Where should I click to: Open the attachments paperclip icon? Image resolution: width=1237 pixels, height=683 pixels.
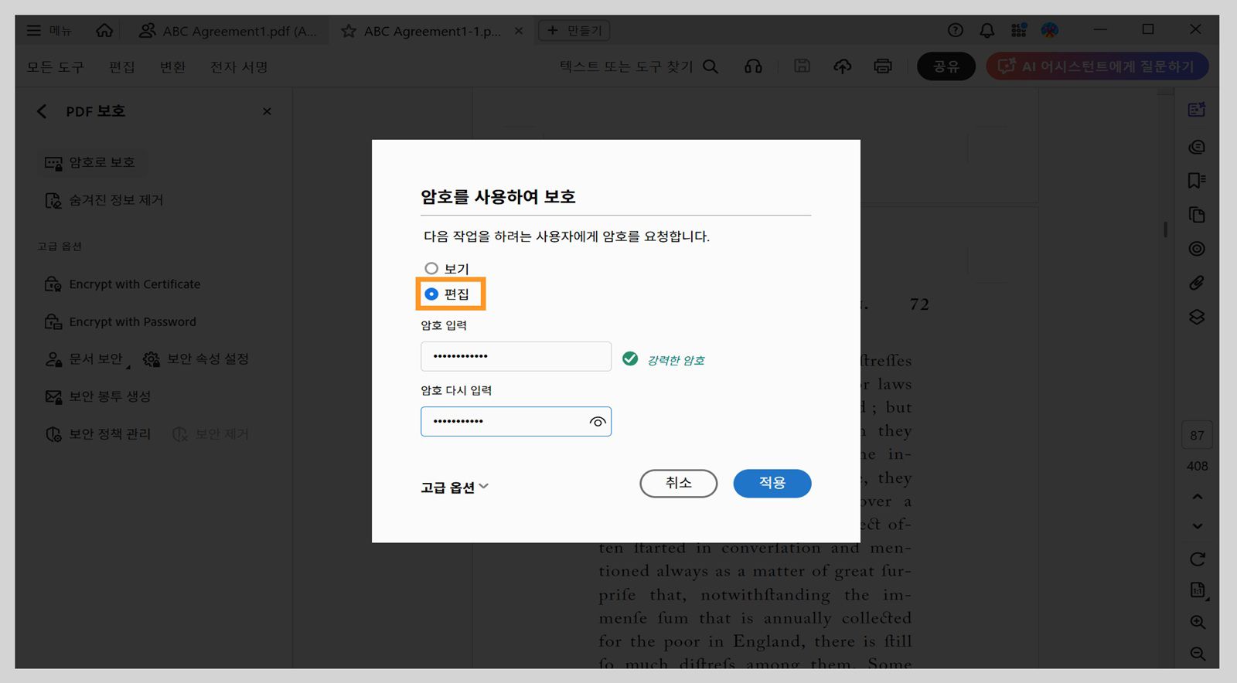click(1197, 283)
